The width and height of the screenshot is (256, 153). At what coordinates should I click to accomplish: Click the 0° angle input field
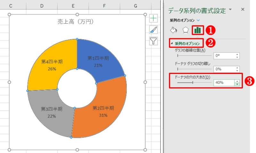(x=223, y=55)
